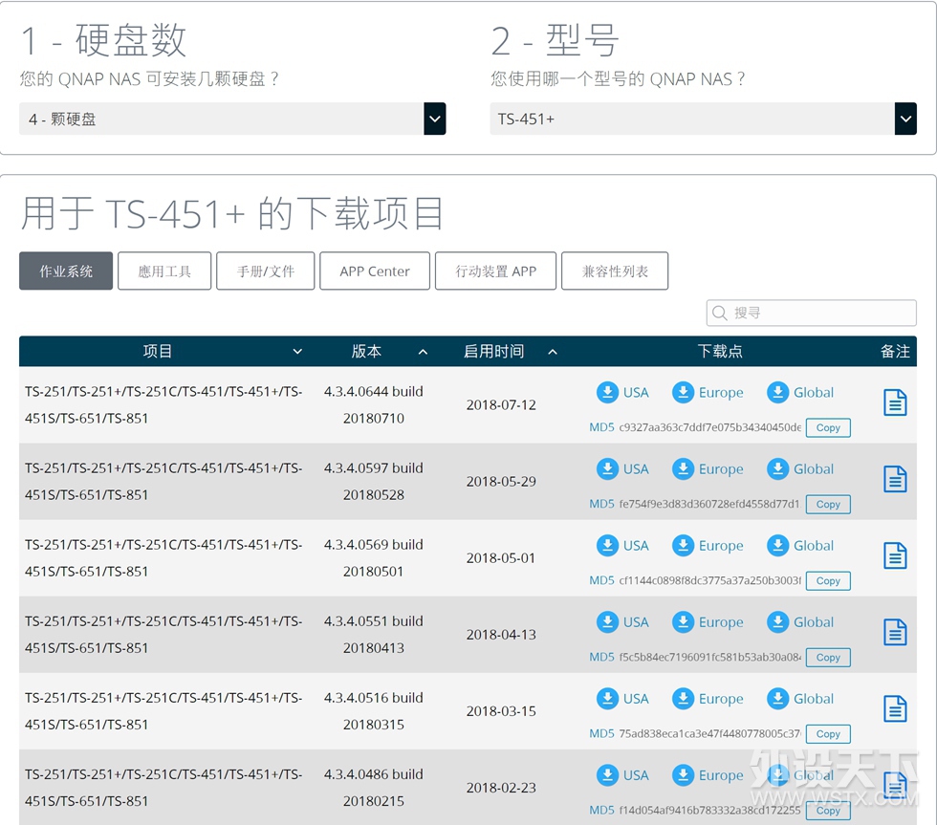This screenshot has height=825, width=937.
Task: Download 4.3.4.0516 from Global icon
Action: (777, 699)
